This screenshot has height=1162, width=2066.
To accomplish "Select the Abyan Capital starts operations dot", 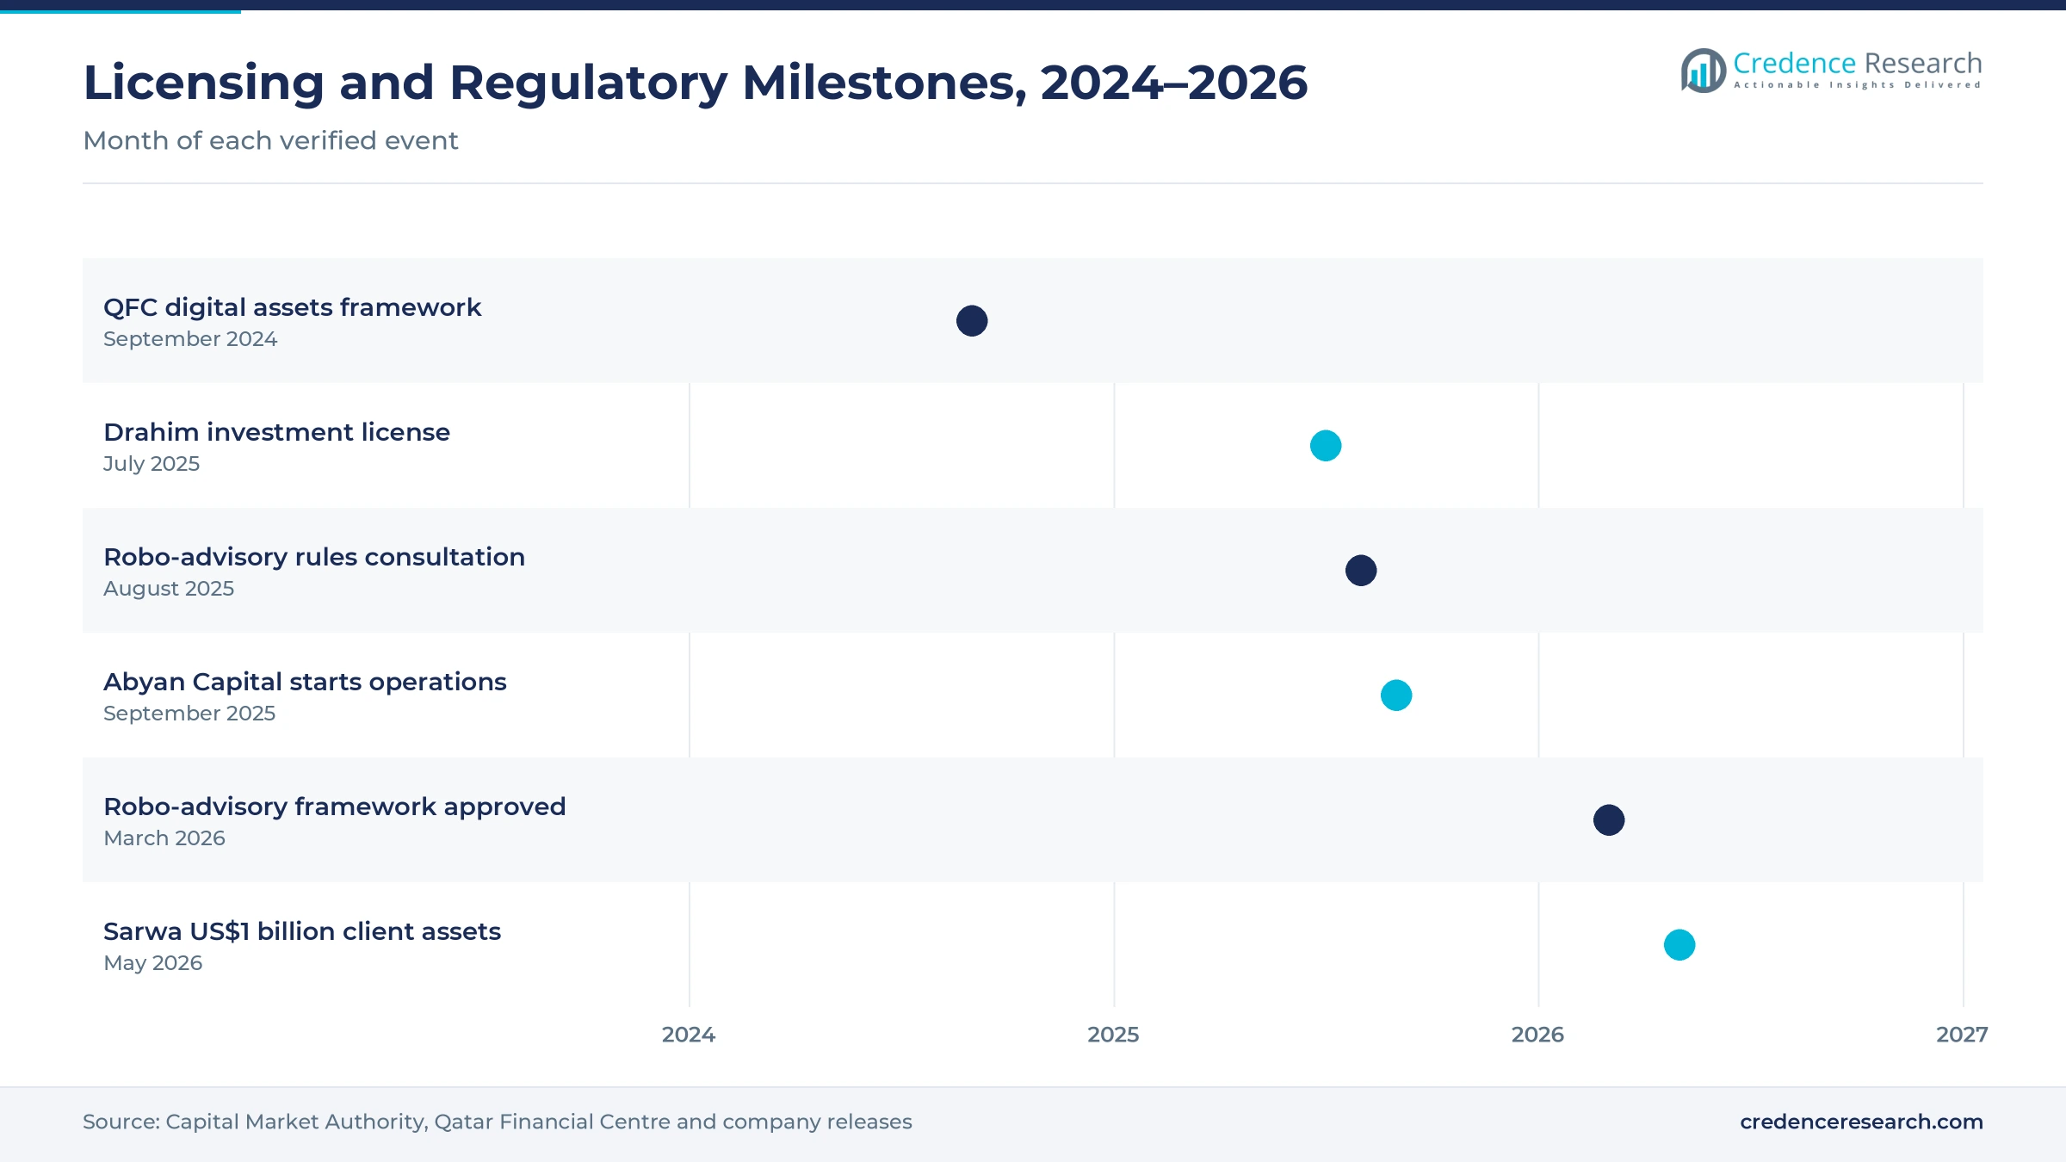I will [1396, 695].
